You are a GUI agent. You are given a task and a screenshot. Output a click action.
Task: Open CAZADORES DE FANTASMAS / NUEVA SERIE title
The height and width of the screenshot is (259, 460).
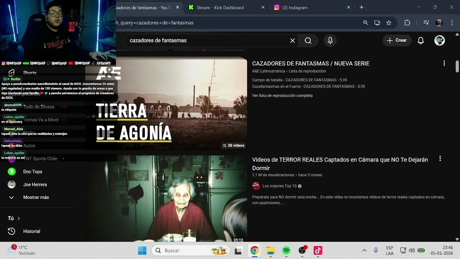coord(310,64)
